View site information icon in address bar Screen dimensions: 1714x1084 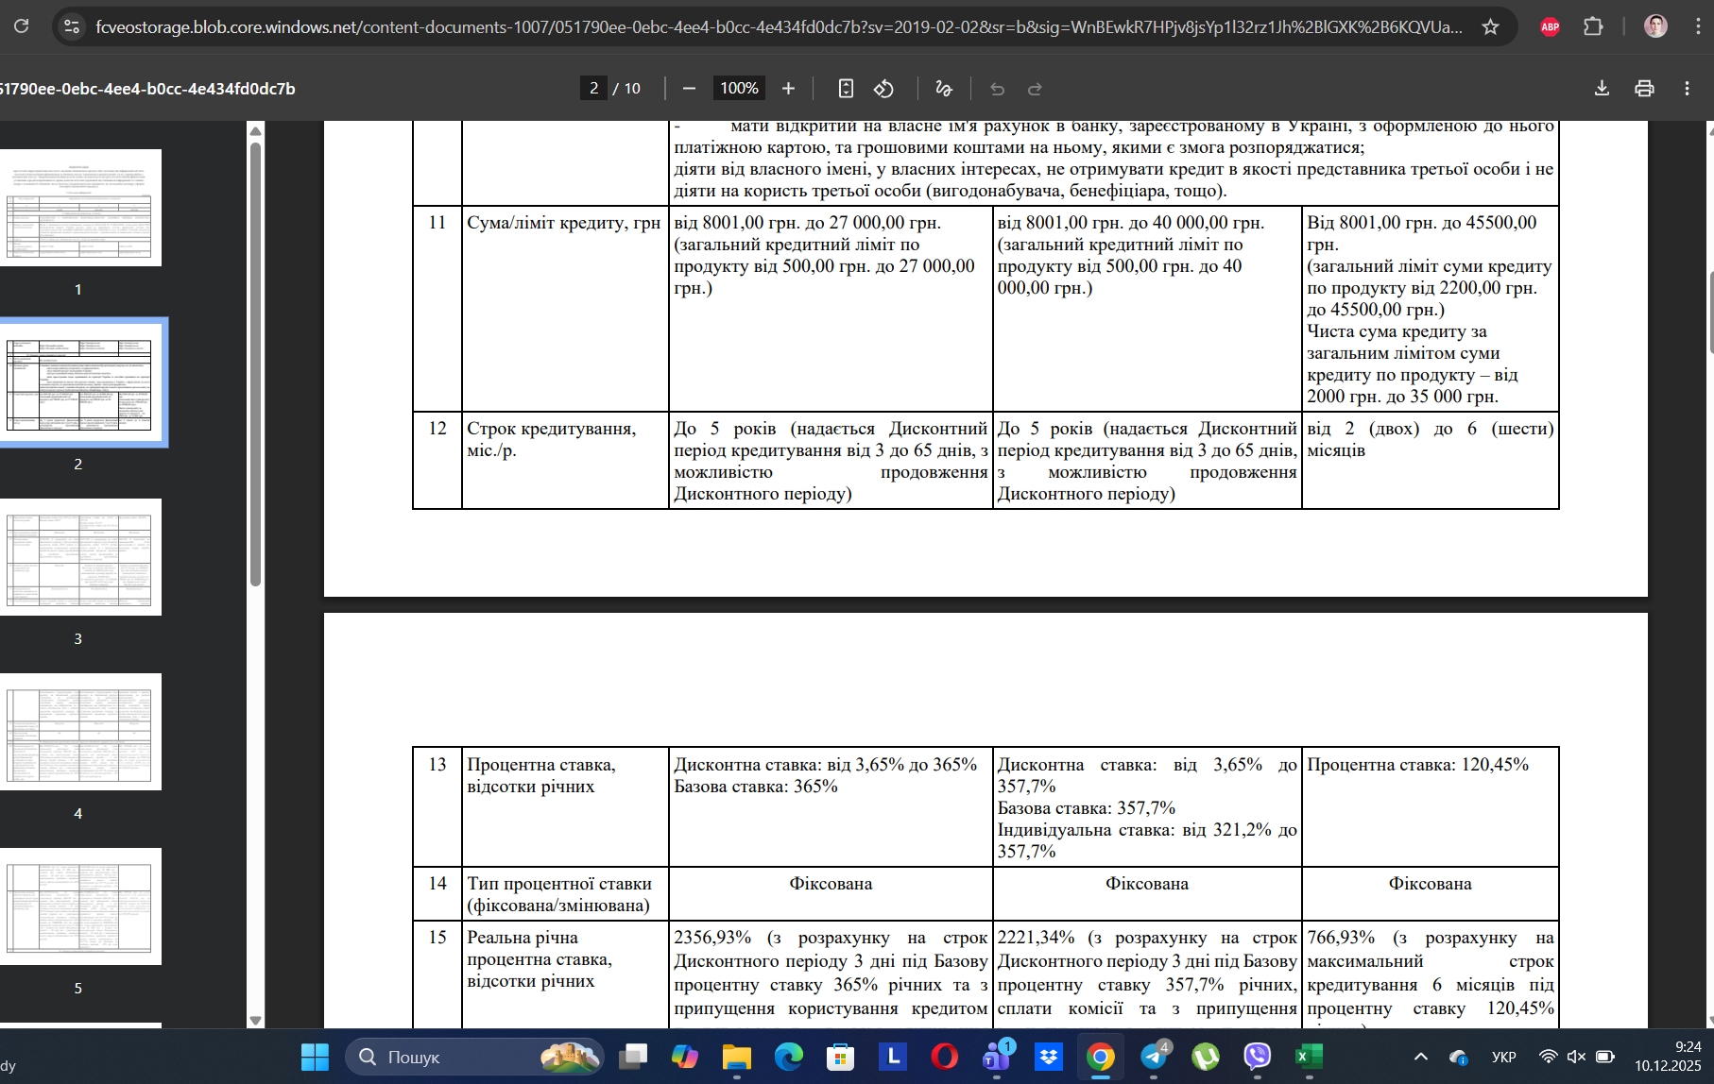click(x=72, y=26)
